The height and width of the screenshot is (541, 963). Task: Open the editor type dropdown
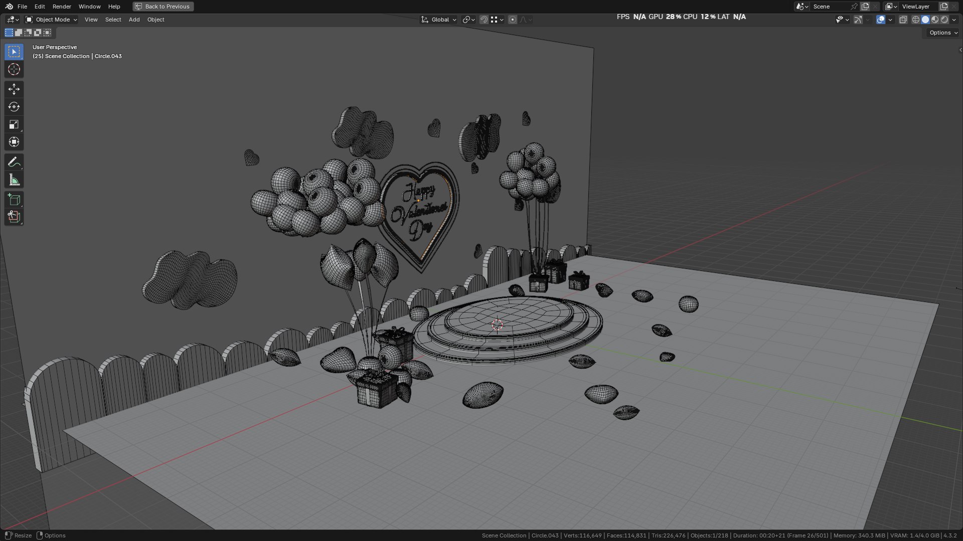[13, 20]
